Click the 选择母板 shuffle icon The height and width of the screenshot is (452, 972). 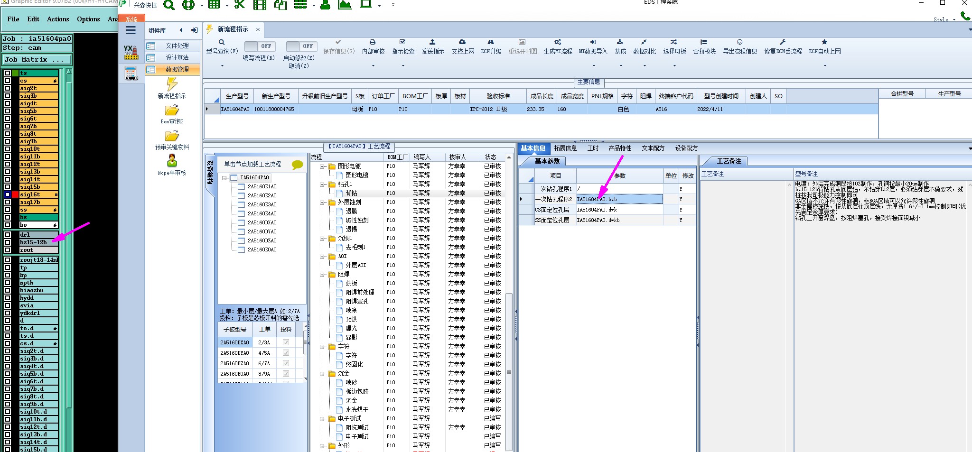tap(674, 42)
